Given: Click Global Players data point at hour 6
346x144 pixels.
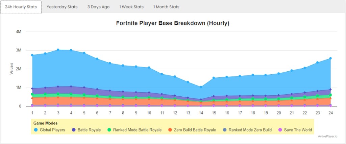Looking at the screenshot, I should [x=97, y=59].
